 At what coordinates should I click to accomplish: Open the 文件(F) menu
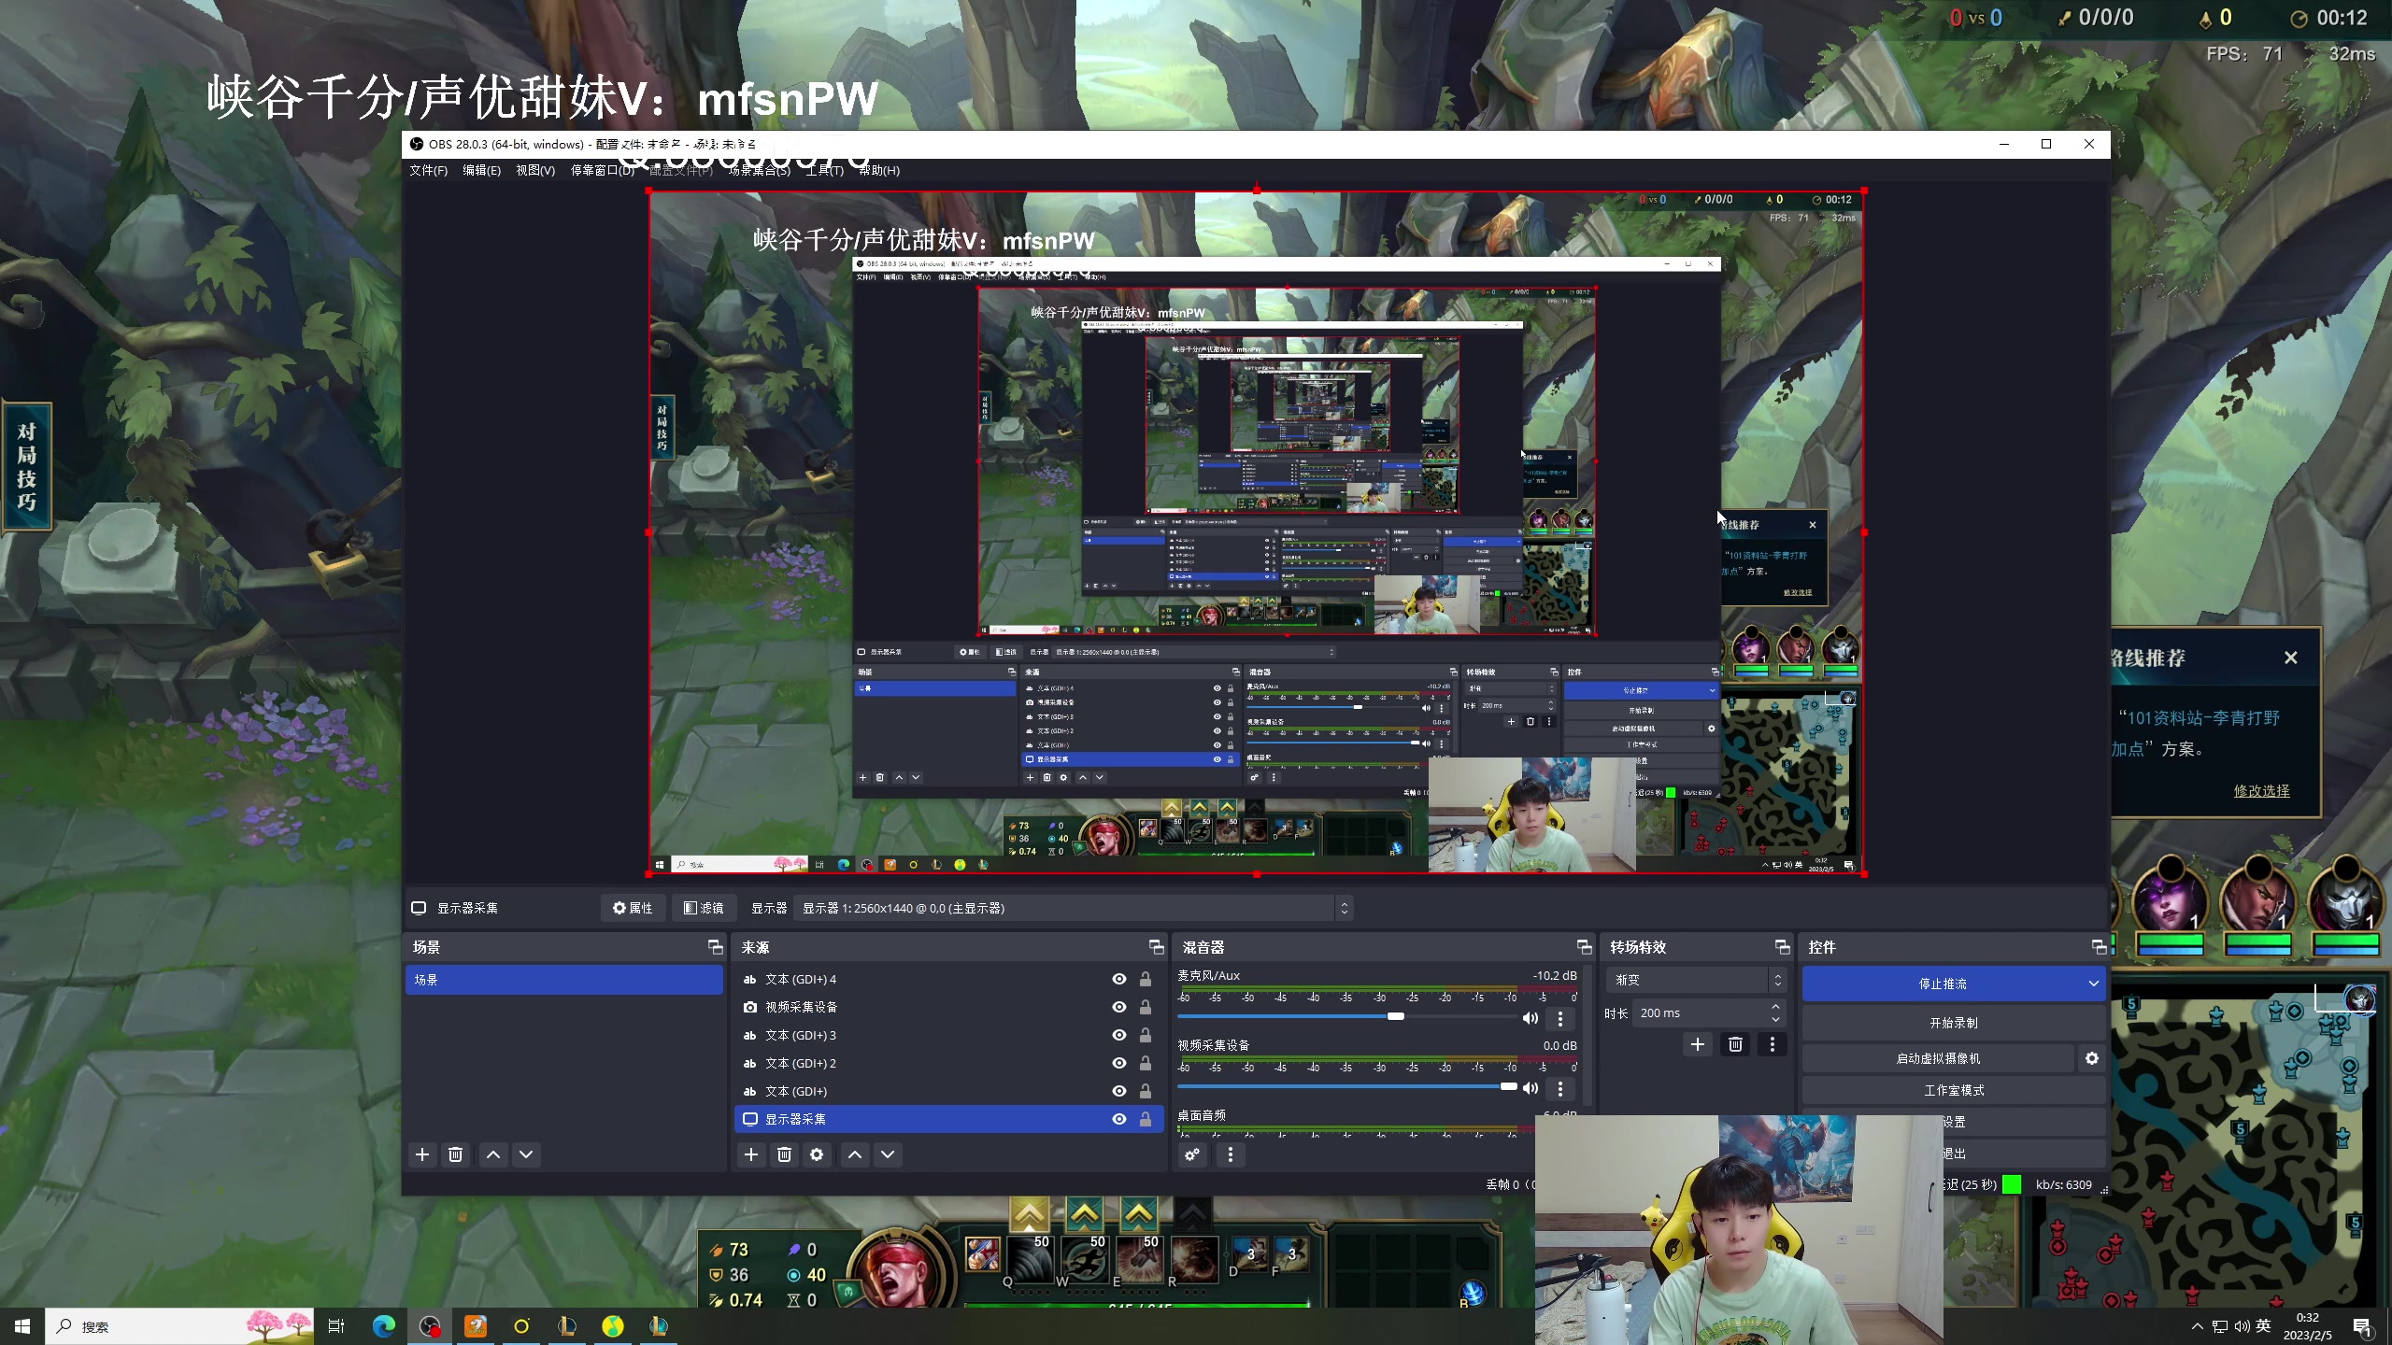click(428, 170)
